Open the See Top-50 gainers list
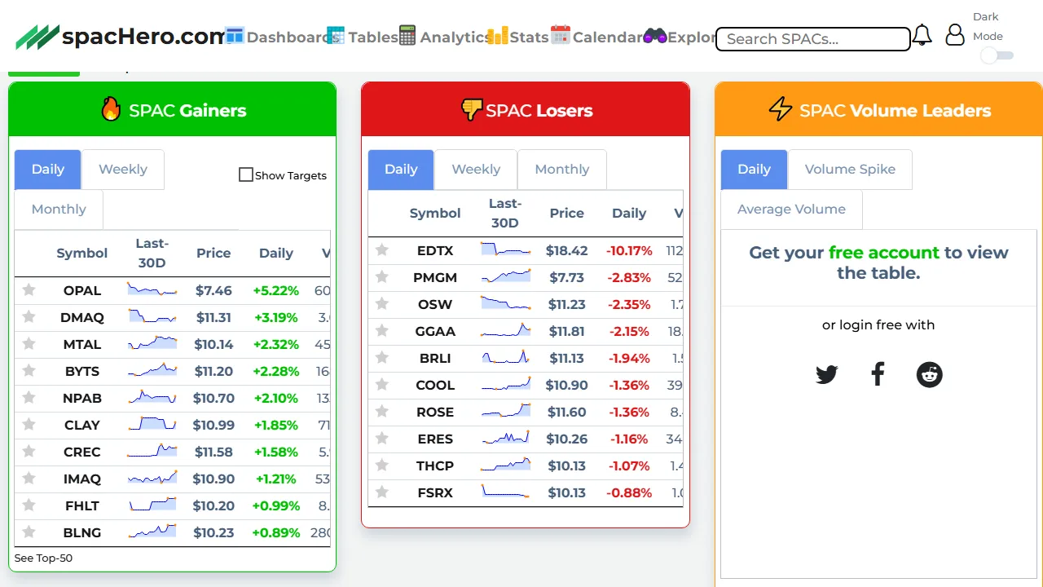The height and width of the screenshot is (587, 1043). (x=43, y=558)
